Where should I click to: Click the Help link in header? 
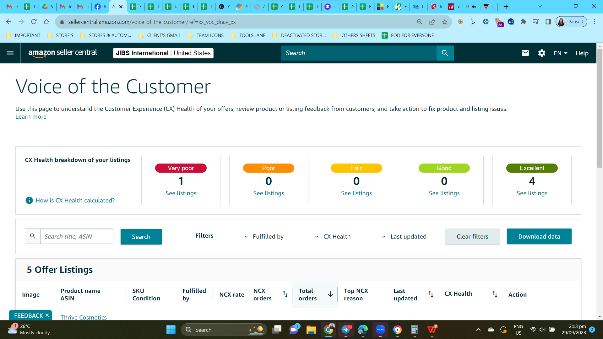pos(582,53)
